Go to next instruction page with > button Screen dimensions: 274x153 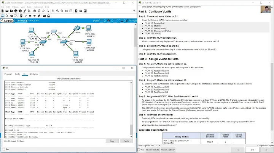267,150
